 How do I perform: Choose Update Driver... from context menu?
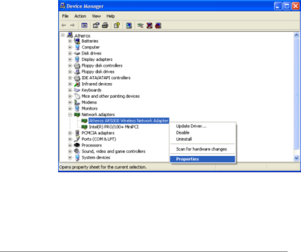(x=203, y=126)
